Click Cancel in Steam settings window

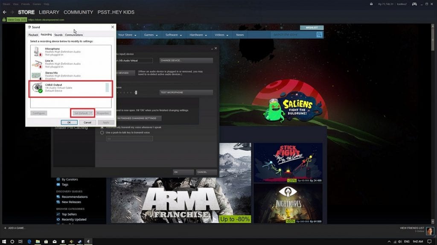click(206, 172)
